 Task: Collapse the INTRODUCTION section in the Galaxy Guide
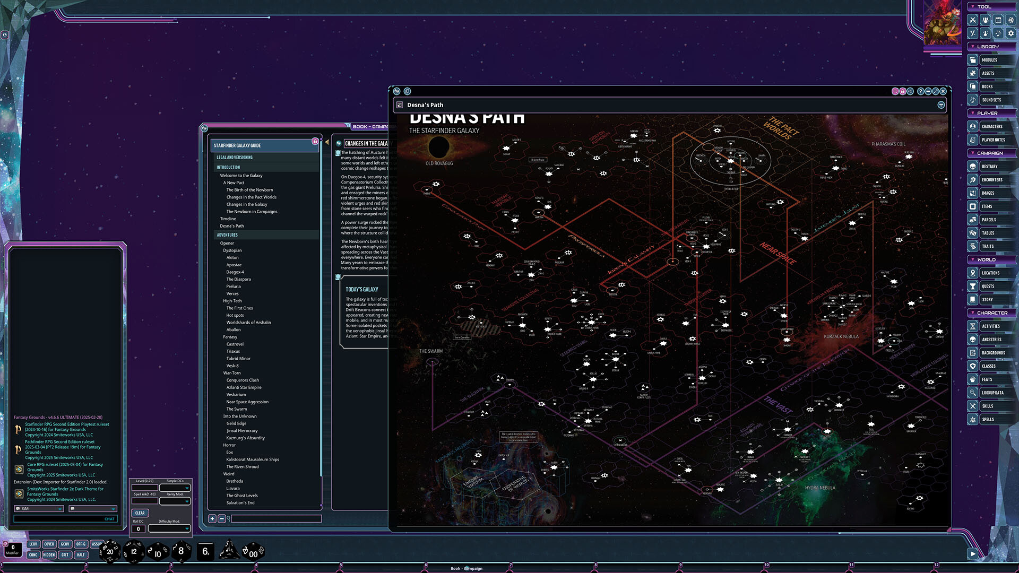tap(228, 167)
